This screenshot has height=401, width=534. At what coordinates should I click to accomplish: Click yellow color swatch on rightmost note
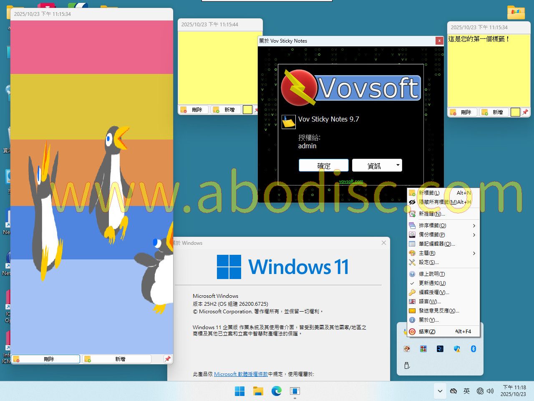point(515,112)
